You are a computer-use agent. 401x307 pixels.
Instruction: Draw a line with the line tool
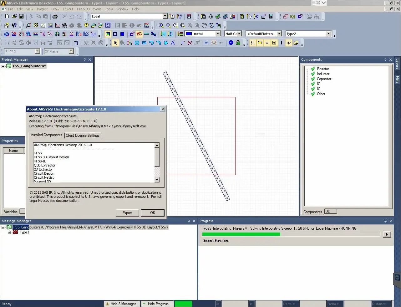point(183,43)
